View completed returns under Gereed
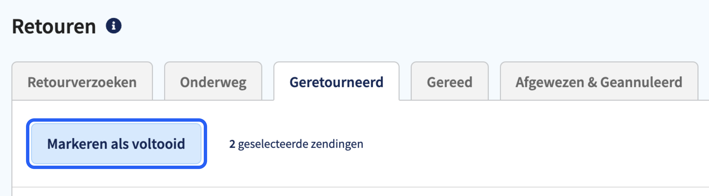 (450, 81)
